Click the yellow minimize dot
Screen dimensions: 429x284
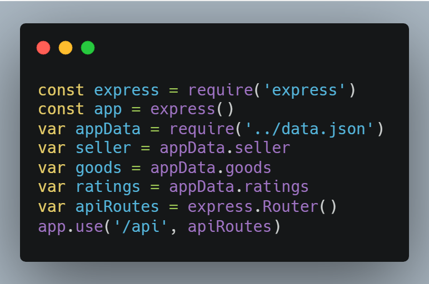pyautogui.click(x=66, y=48)
